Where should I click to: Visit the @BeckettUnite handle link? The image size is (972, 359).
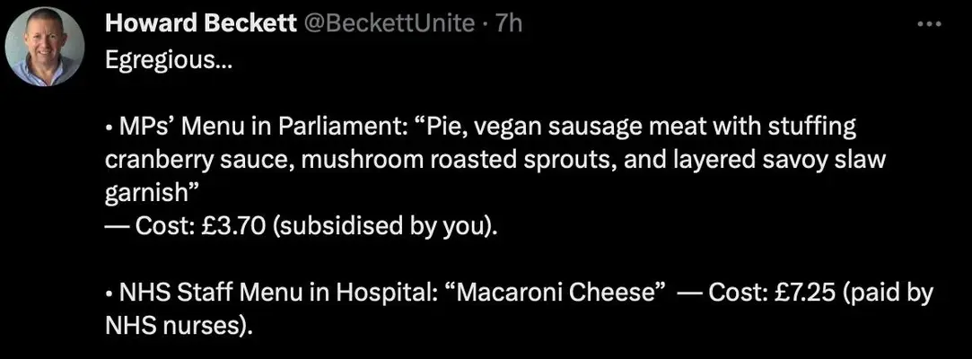click(x=387, y=23)
